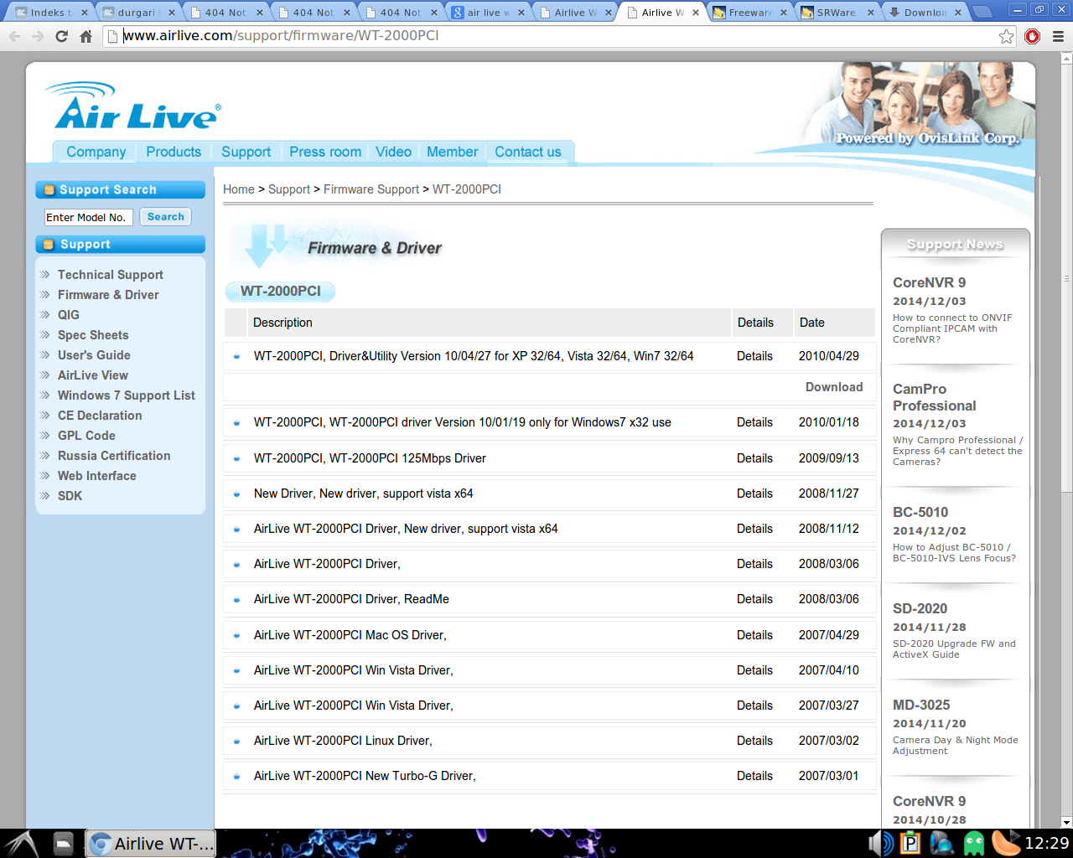Viewport: 1073px width, 858px height.
Task: Open User's Guide in sidebar
Action: 94,355
